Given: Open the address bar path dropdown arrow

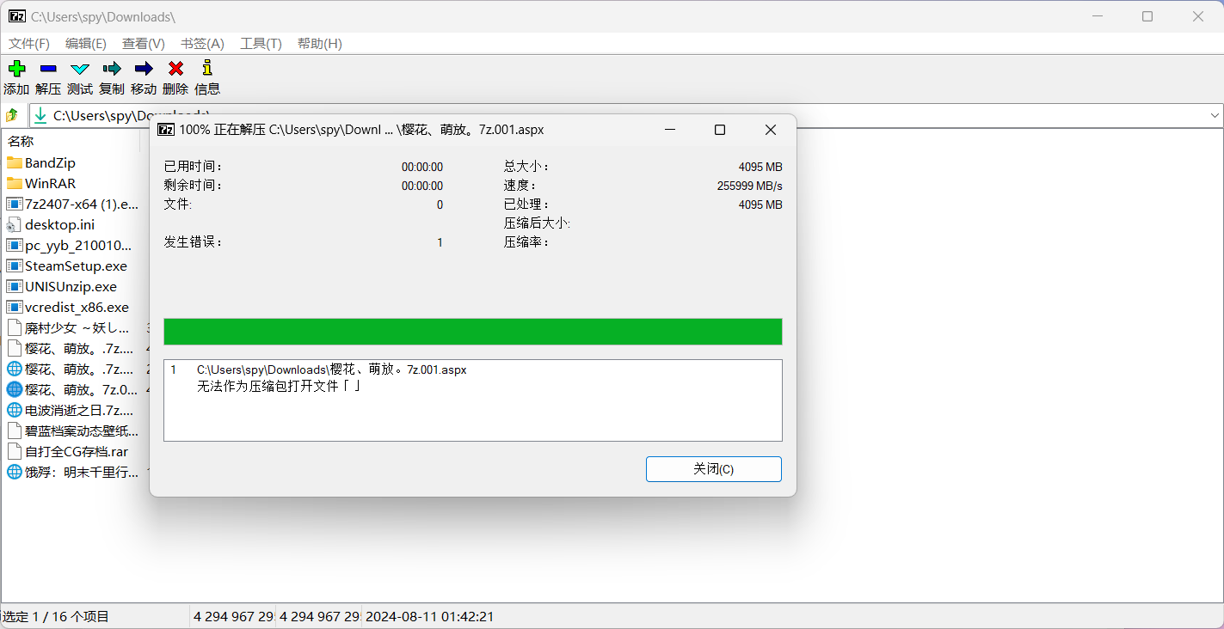Looking at the screenshot, I should click(x=1215, y=115).
